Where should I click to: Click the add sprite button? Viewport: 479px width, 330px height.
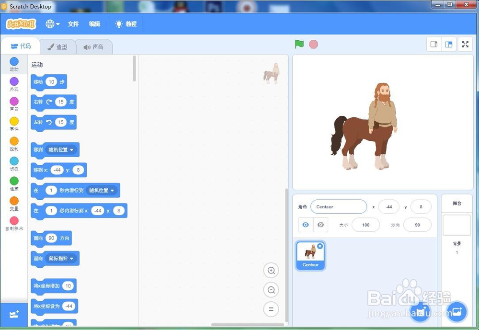420,312
